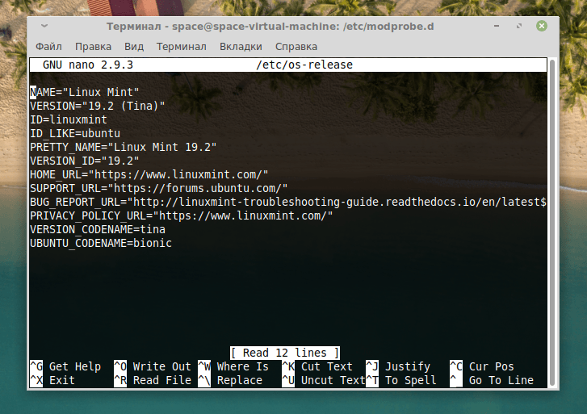Screen dimensions: 587x414
Task: Click the /etc/os-release file title
Action: [x=304, y=65]
